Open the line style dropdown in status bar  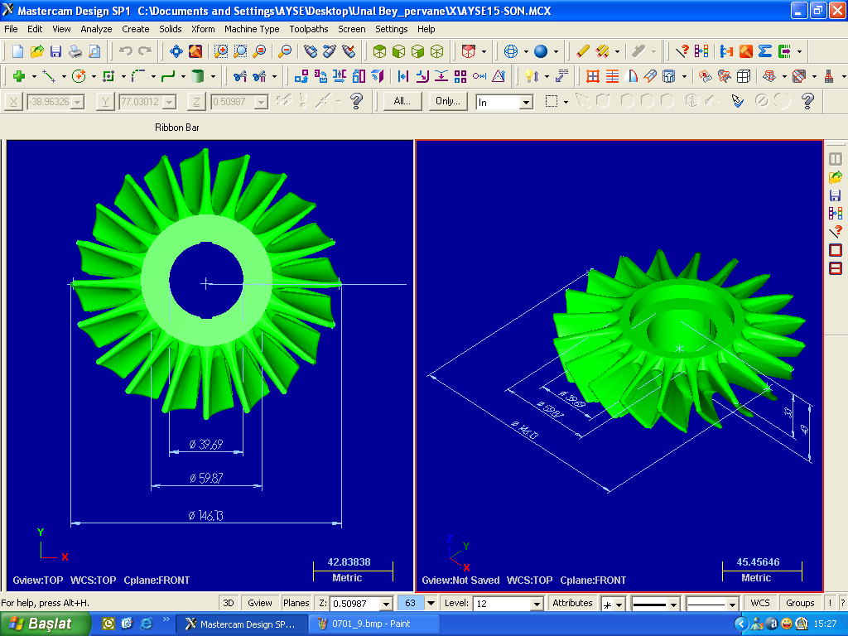(x=674, y=604)
